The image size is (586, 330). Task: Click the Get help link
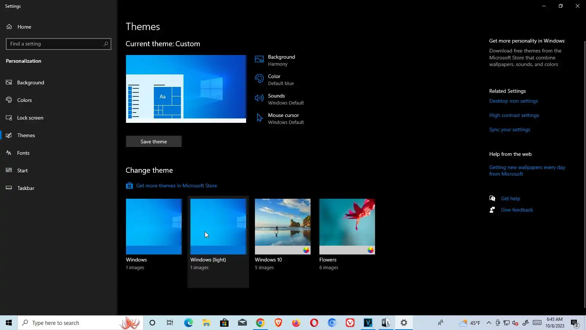[511, 198]
